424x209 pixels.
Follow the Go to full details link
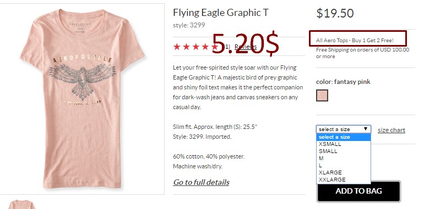(201, 182)
